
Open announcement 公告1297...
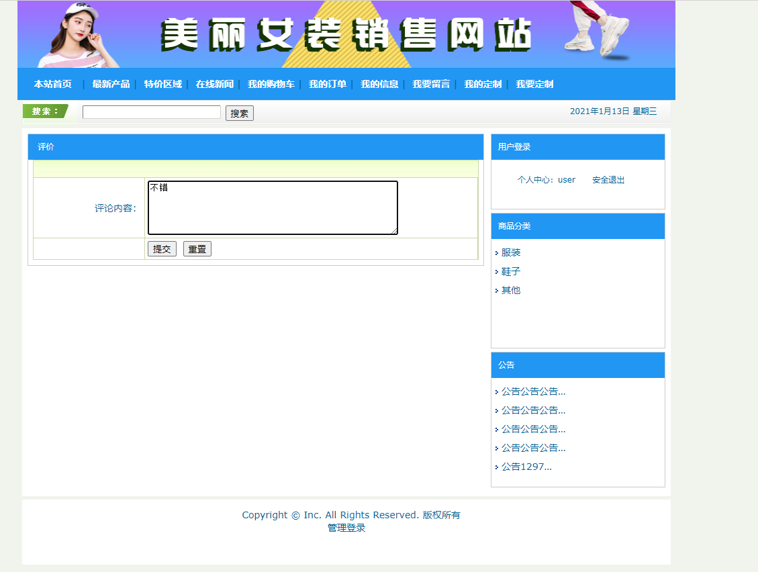pos(524,466)
